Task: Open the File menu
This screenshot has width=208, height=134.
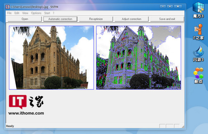Action: click(9, 13)
